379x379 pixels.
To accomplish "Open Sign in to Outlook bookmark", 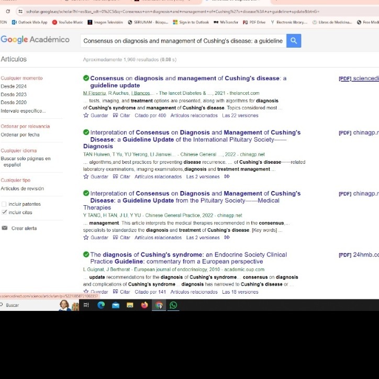I will pos(191,22).
